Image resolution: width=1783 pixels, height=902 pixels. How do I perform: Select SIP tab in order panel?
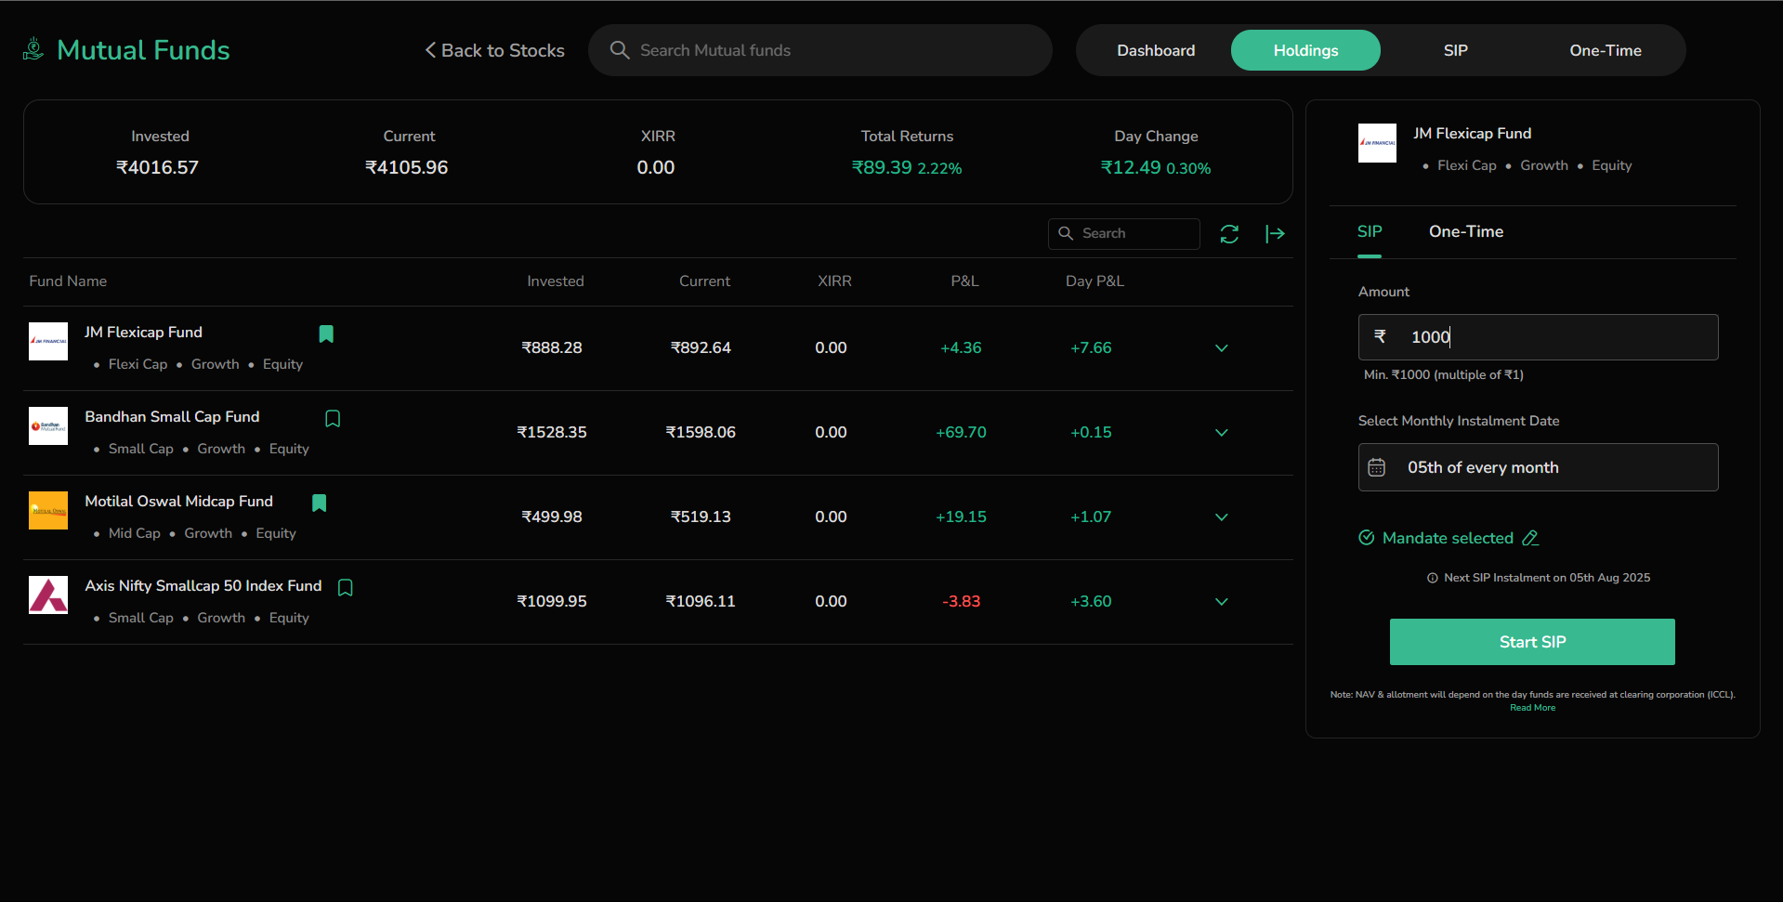point(1370,231)
